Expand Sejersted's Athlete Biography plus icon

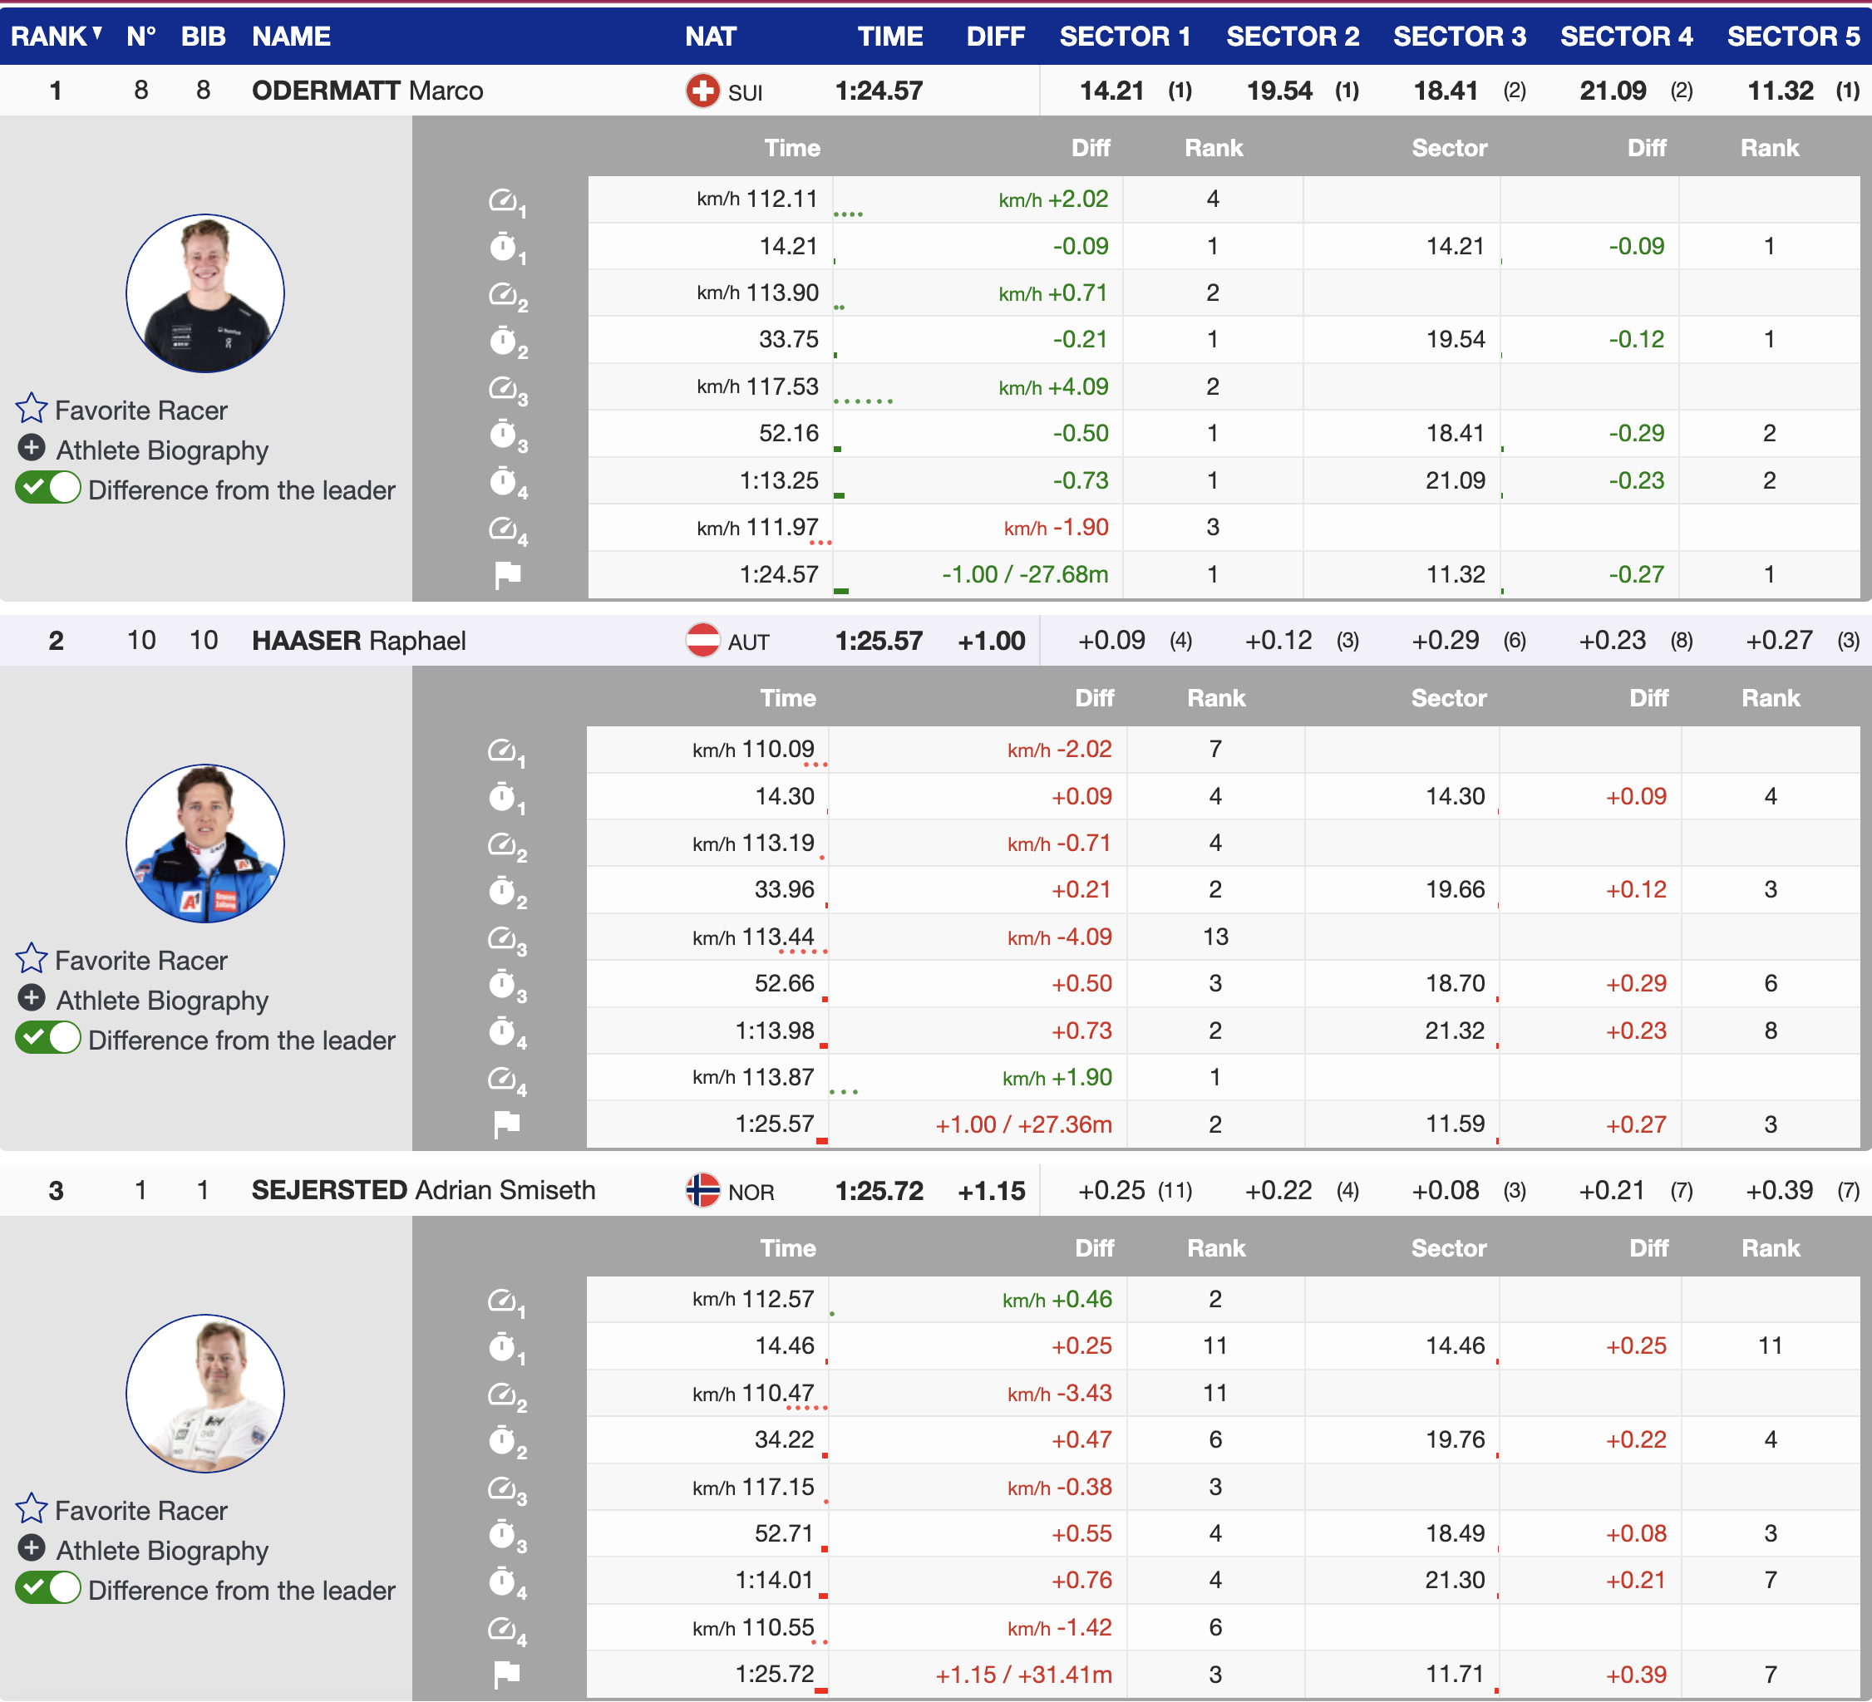point(32,1549)
